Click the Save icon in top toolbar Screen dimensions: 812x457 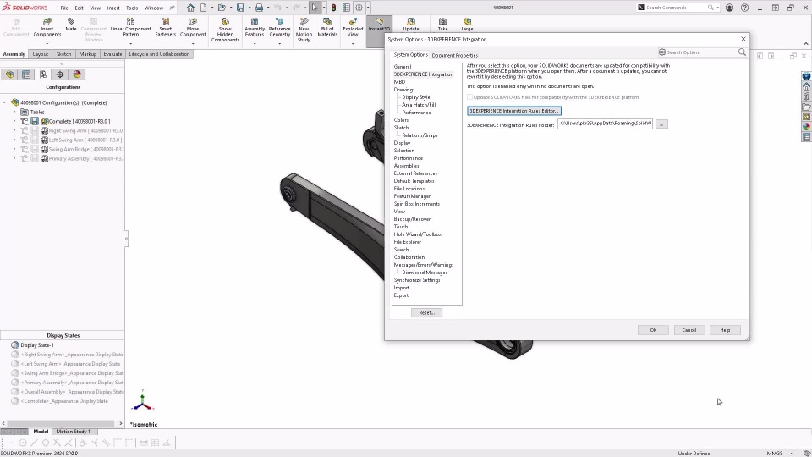coord(240,8)
